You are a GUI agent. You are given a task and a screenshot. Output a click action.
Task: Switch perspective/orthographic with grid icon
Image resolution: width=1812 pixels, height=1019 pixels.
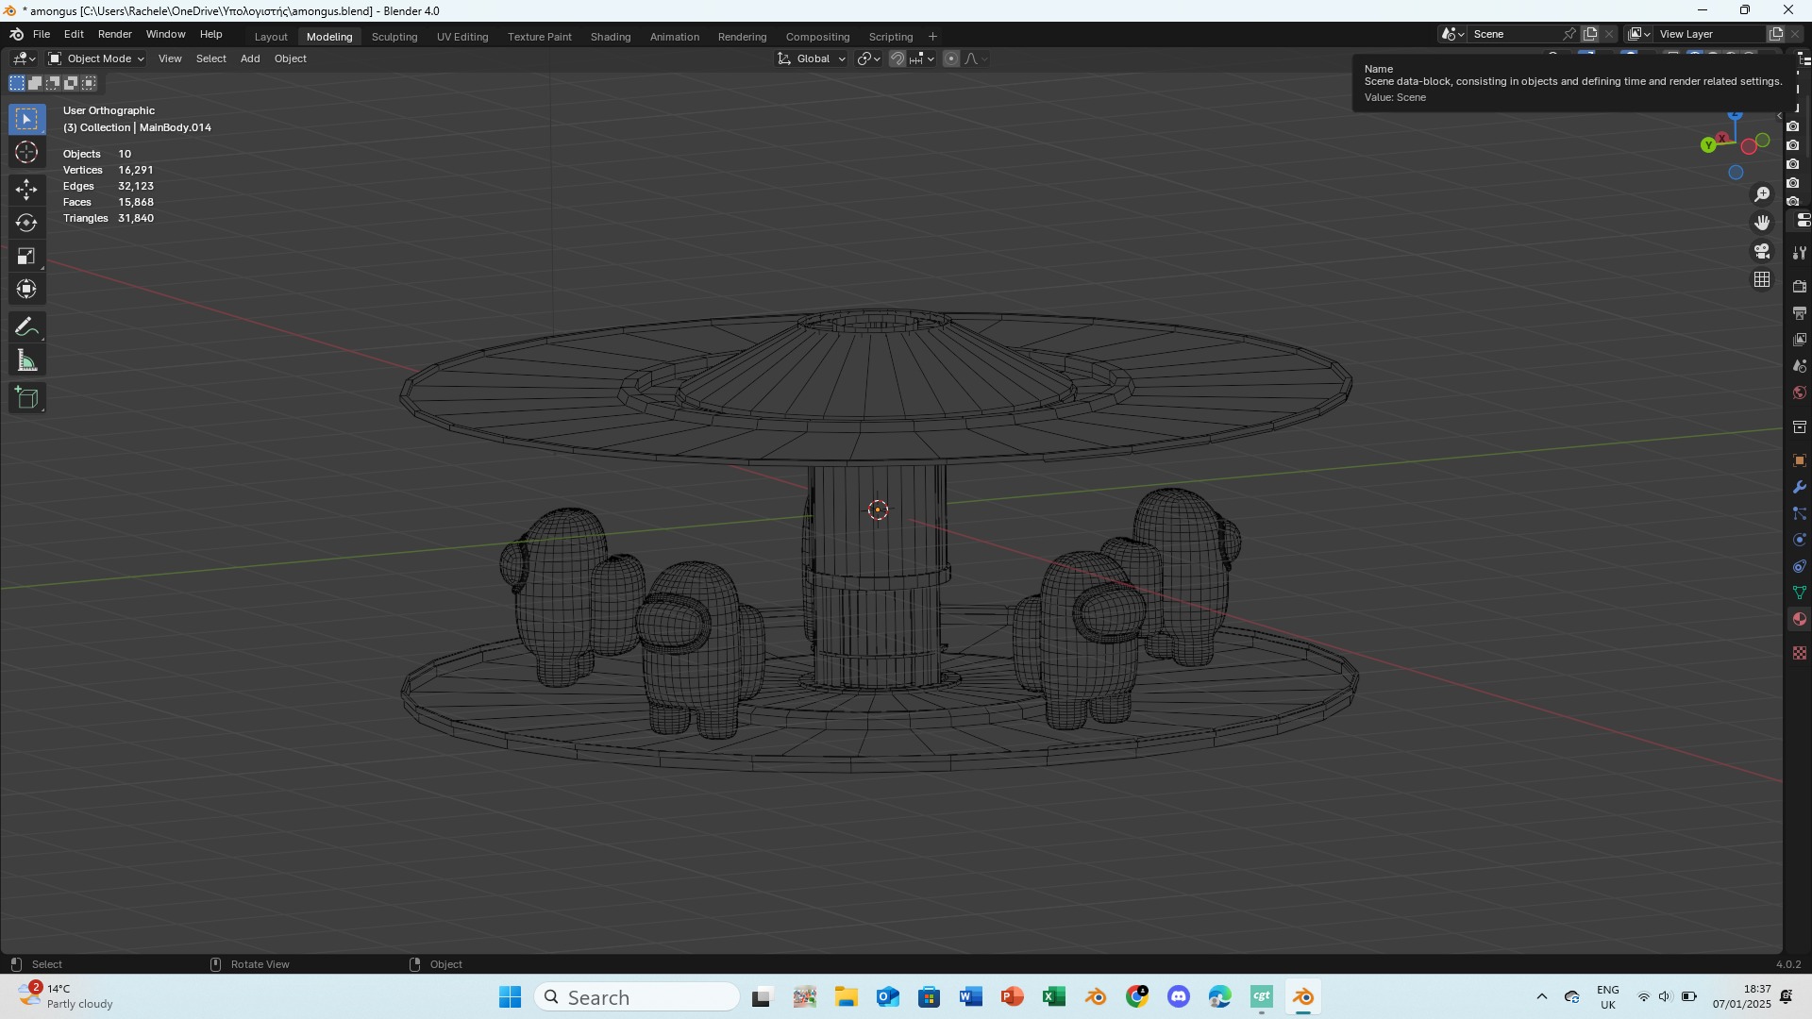tap(1762, 279)
